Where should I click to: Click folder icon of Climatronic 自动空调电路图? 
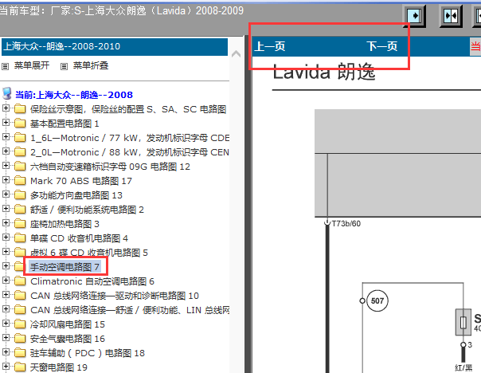20,281
